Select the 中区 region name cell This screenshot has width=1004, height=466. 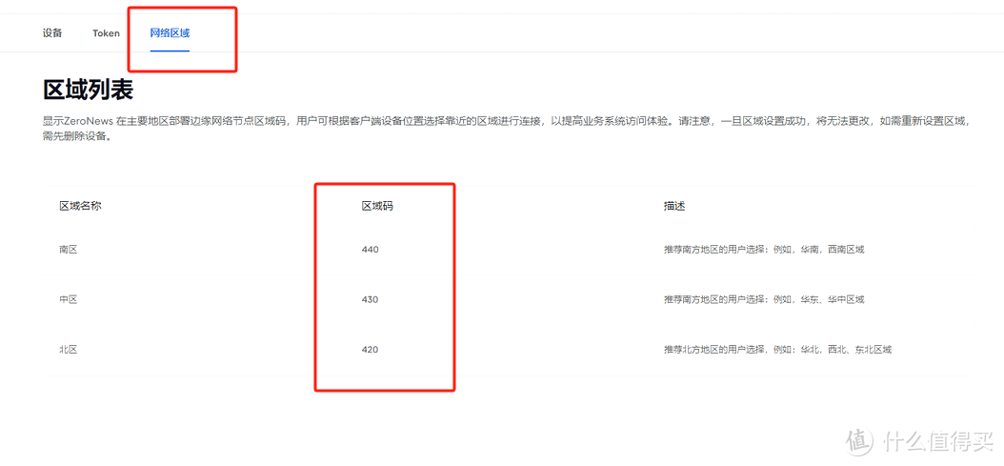(x=68, y=299)
